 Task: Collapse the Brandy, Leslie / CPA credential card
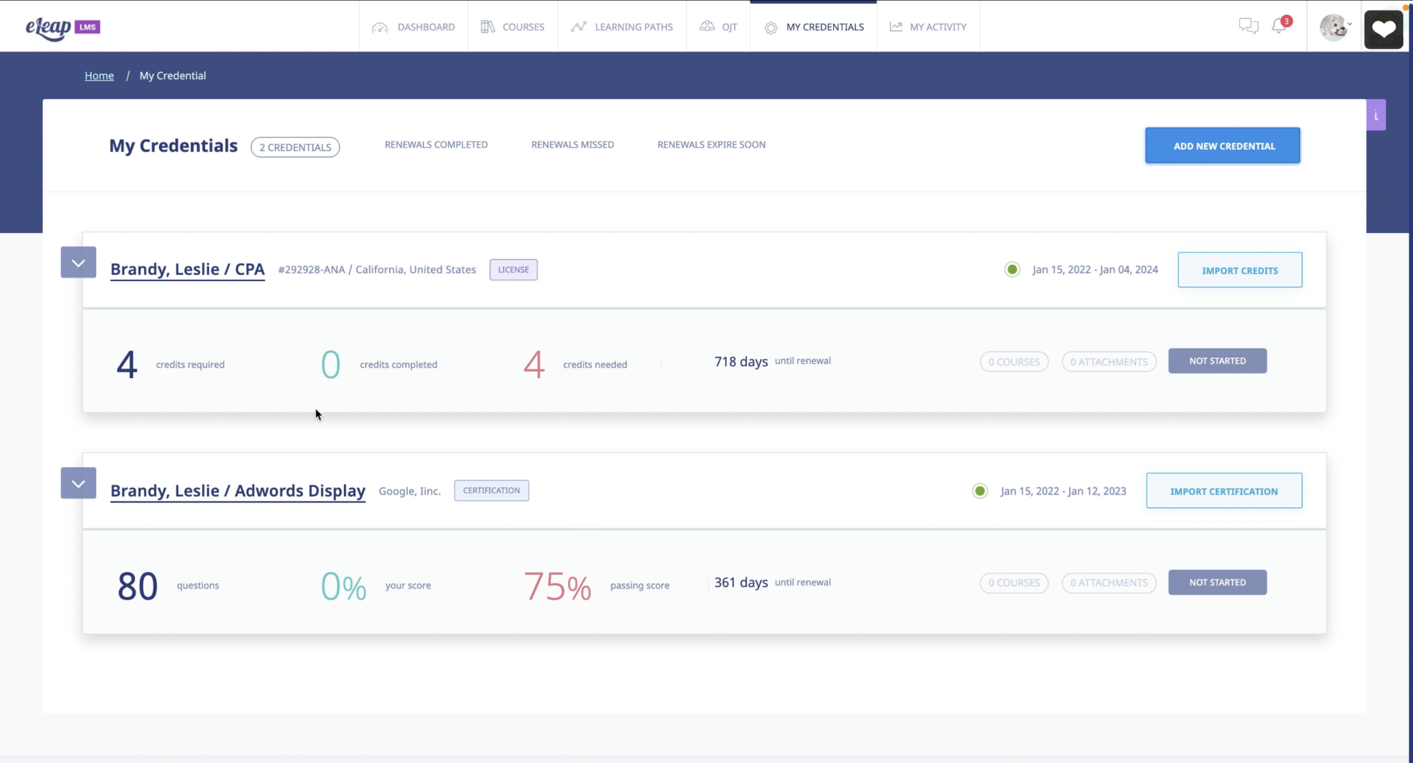tap(78, 261)
